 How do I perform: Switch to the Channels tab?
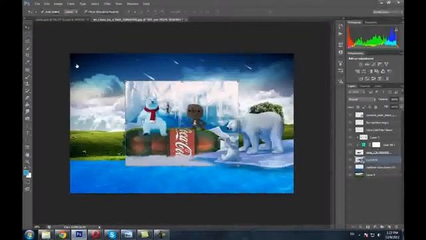[x=365, y=86]
